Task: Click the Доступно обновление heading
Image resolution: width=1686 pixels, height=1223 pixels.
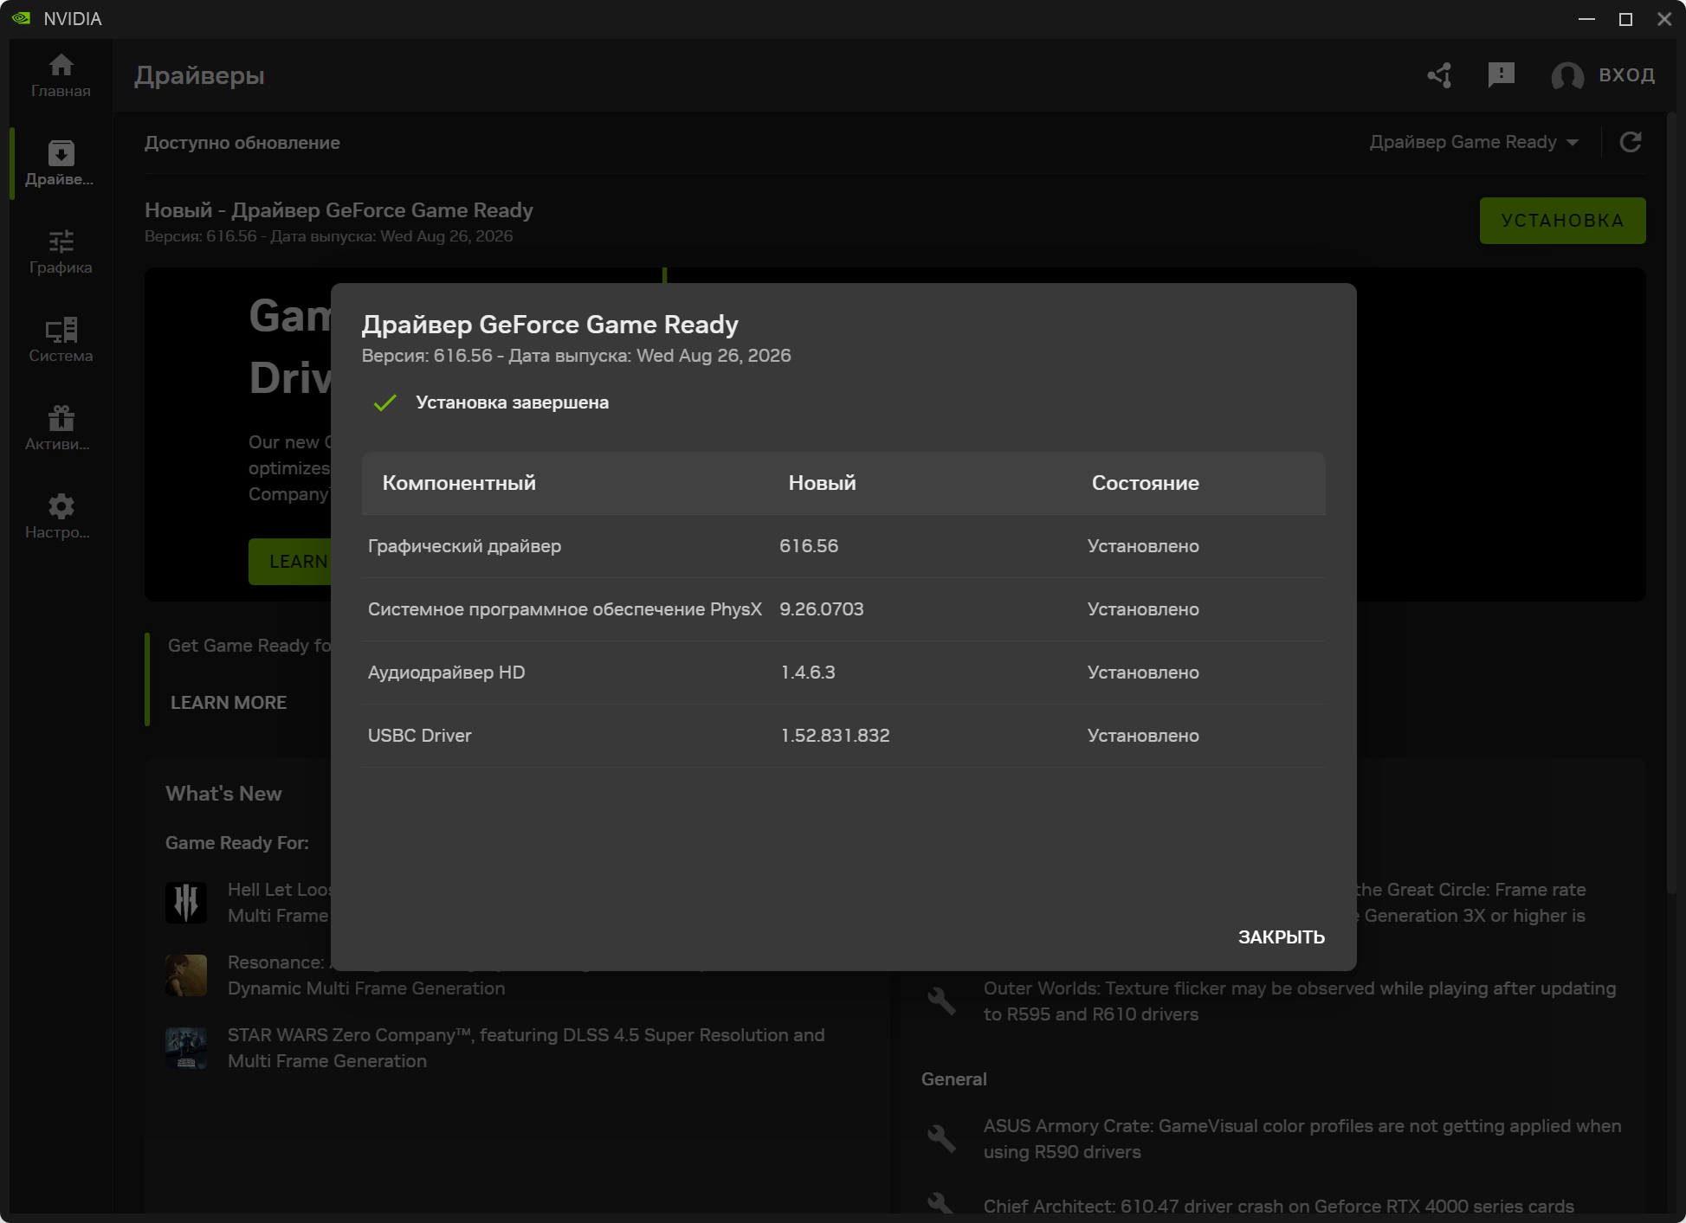Action: point(242,143)
